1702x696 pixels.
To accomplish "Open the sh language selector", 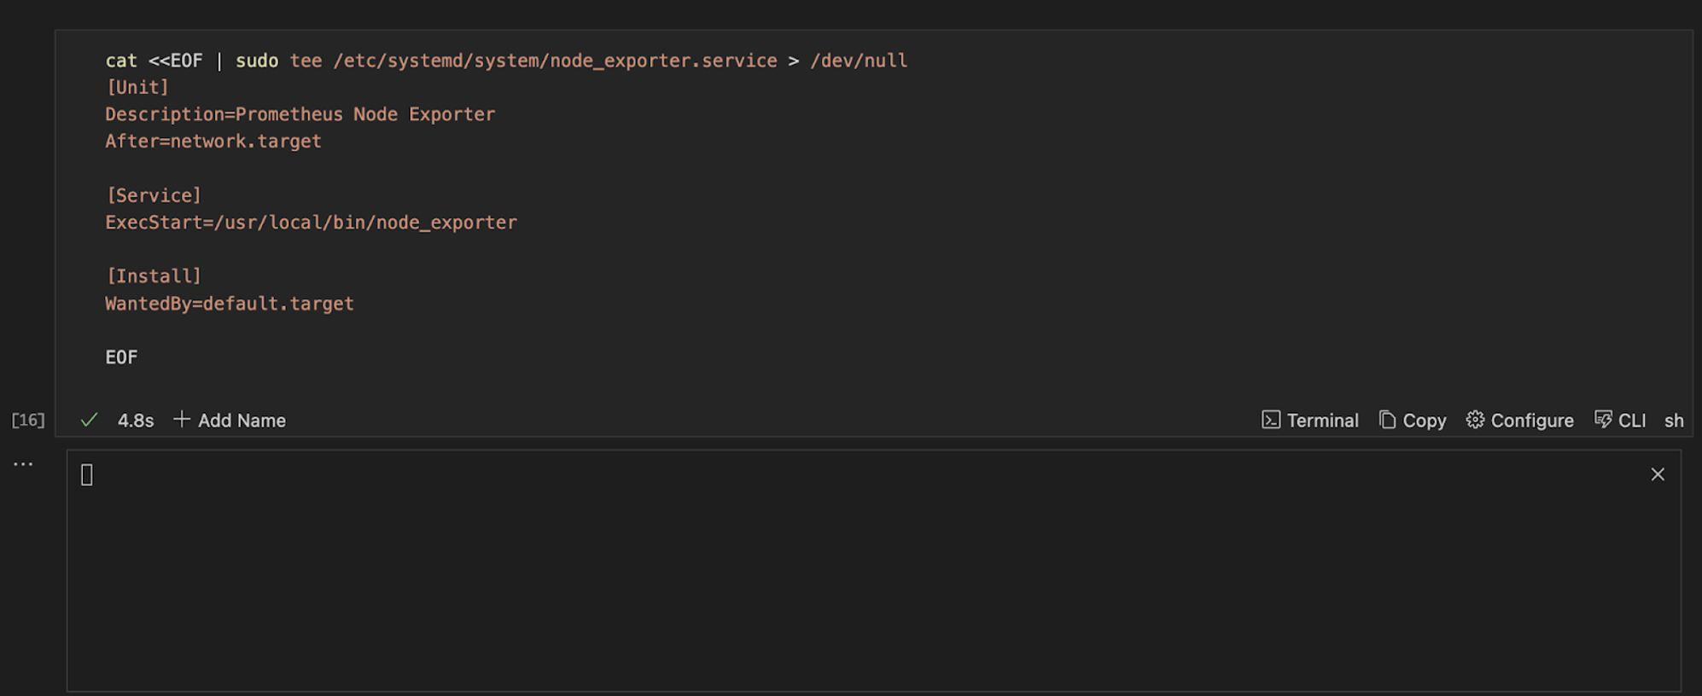I will [1675, 420].
